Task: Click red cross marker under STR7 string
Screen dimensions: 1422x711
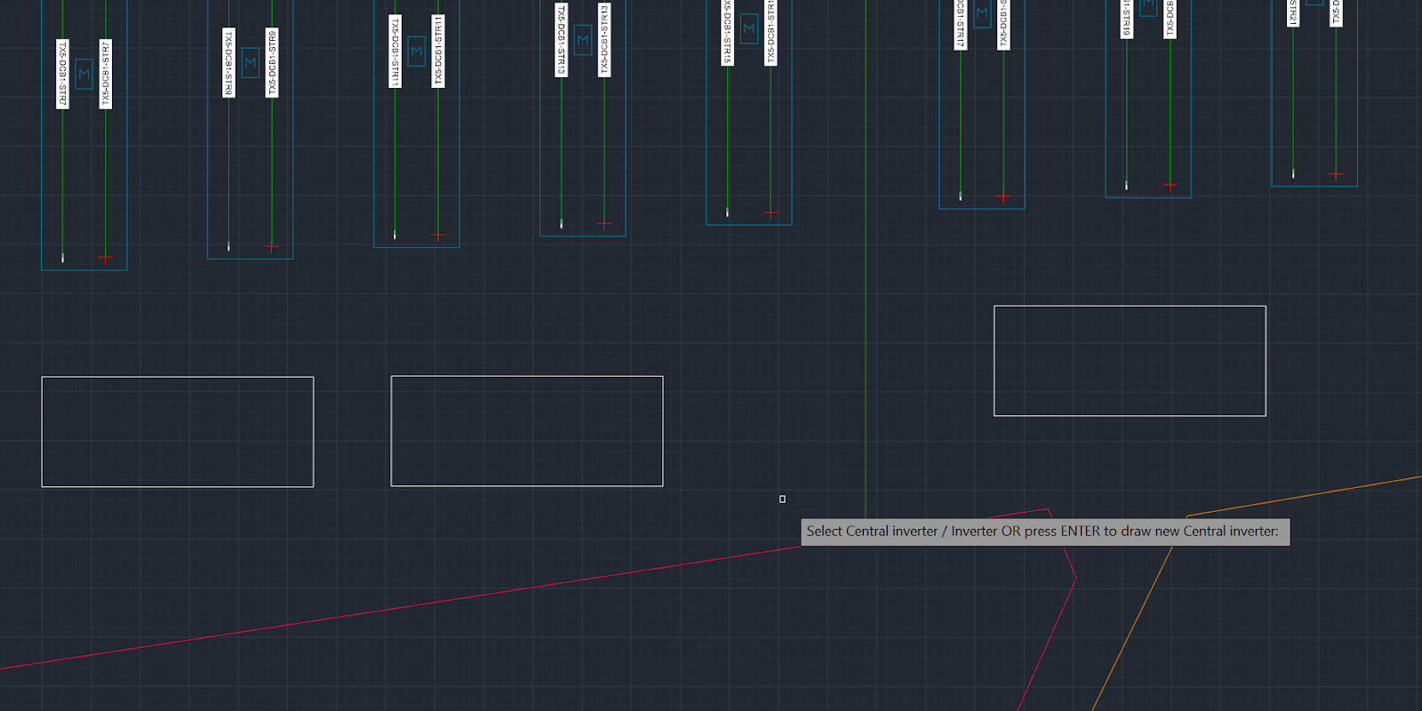Action: (106, 259)
